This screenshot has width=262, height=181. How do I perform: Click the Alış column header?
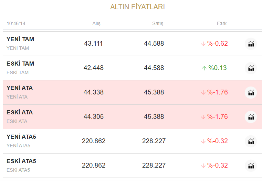point(96,24)
